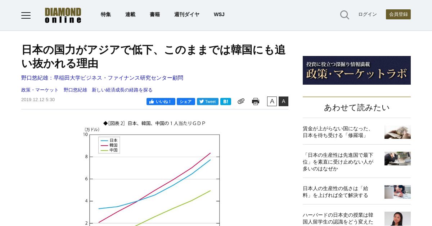
Task: Open article ハーバードの日本史の授業
Action: [338, 218]
